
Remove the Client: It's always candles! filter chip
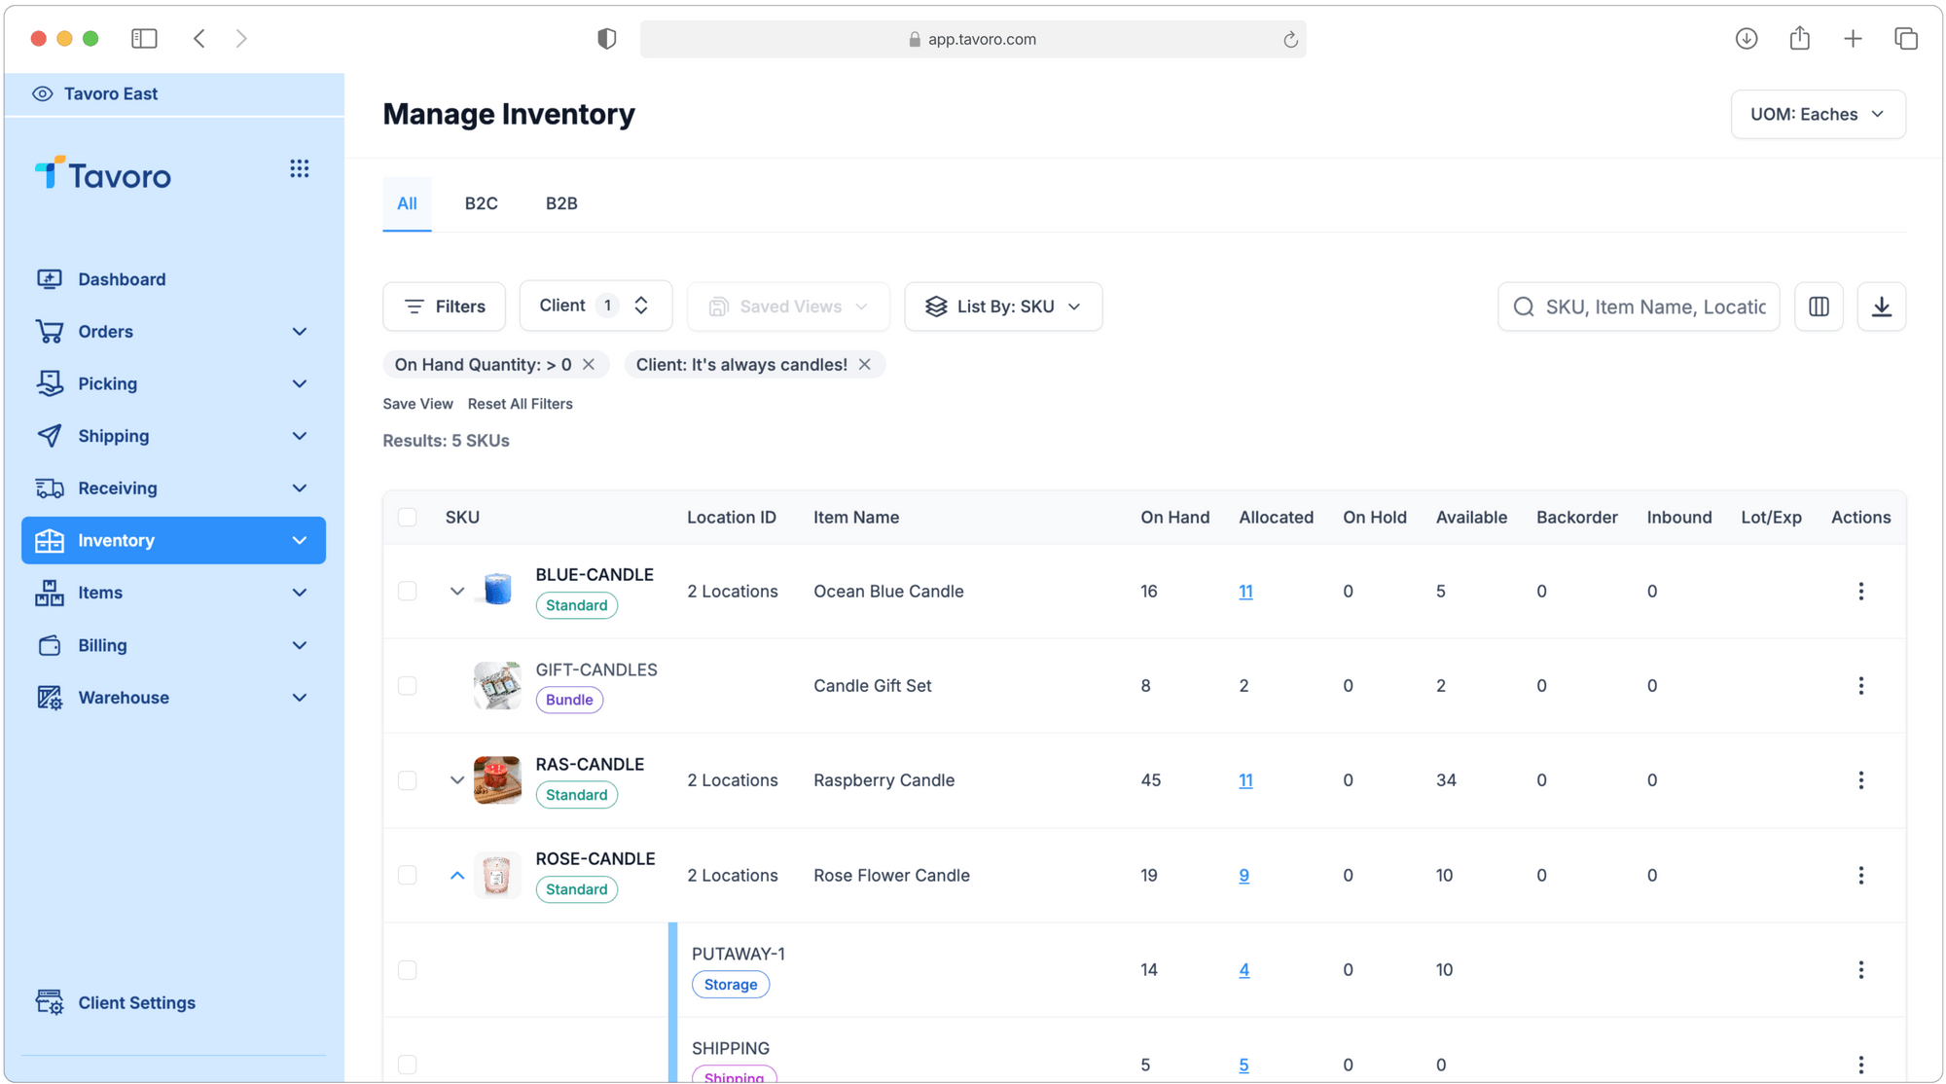[x=865, y=364]
